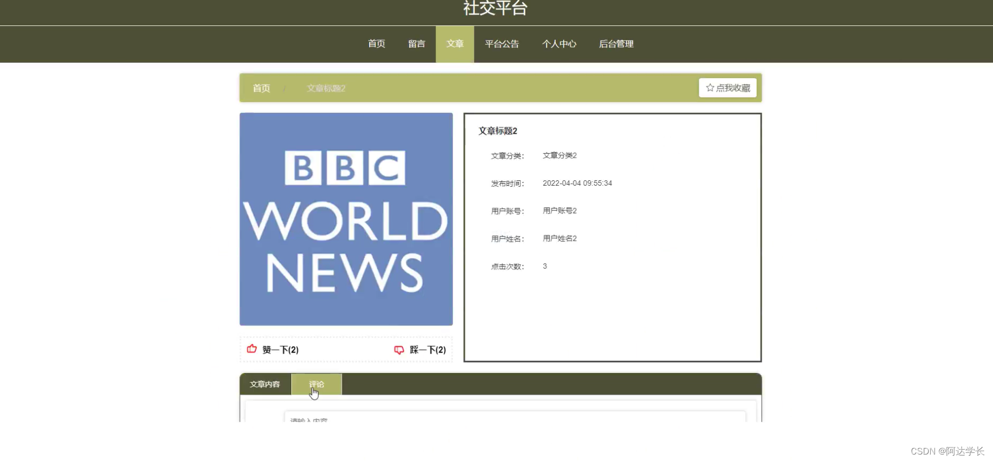The image size is (993, 461).
Task: Open the 首页 nav menu item
Action: pos(377,44)
